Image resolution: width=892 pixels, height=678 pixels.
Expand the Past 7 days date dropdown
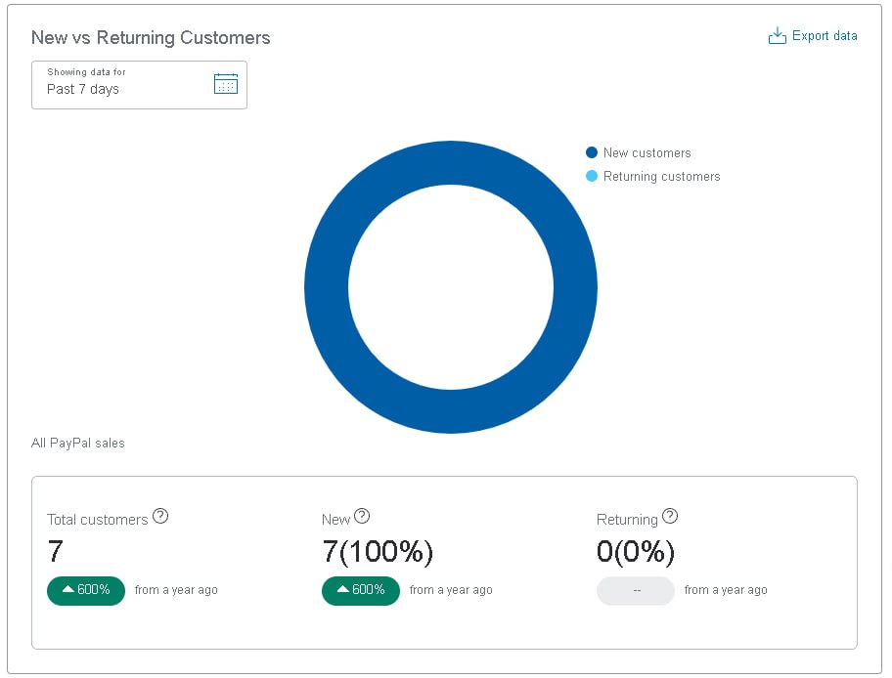139,85
